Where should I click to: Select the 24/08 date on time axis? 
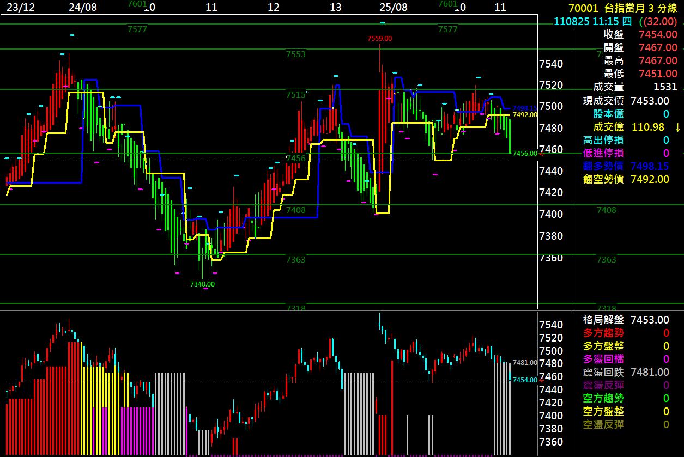83,8
